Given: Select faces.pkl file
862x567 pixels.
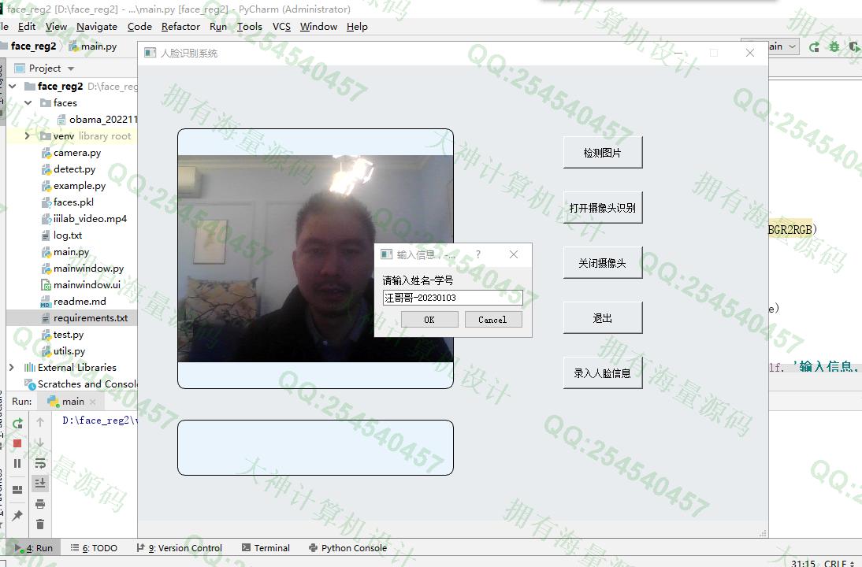Looking at the screenshot, I should coord(69,202).
